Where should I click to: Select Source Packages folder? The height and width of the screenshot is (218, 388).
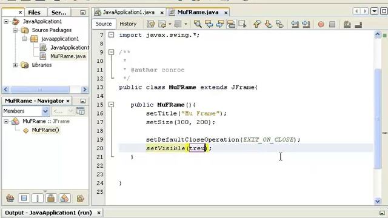pyautogui.click(x=52, y=30)
